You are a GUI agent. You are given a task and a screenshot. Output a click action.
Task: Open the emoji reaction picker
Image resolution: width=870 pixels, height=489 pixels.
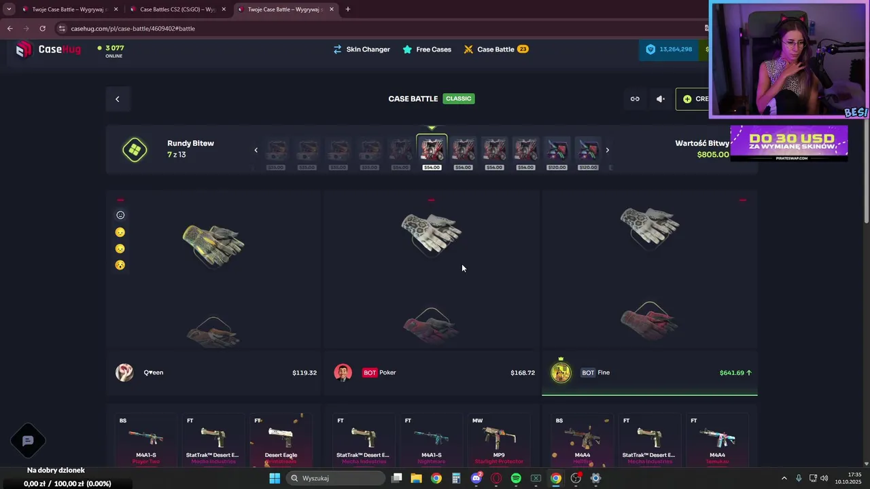click(x=120, y=215)
